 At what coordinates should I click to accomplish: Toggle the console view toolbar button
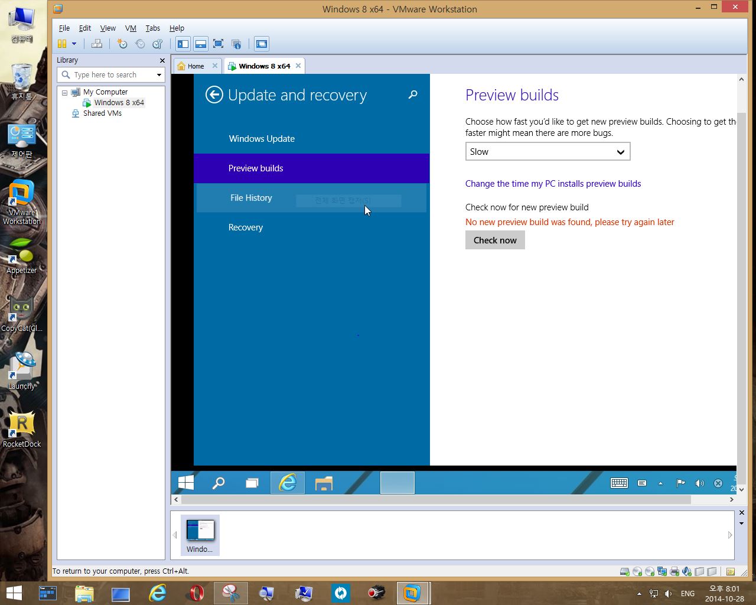pyautogui.click(x=262, y=44)
